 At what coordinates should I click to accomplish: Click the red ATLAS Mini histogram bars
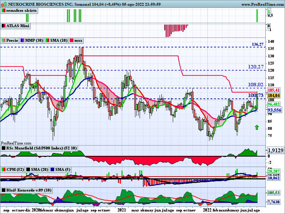coord(176,30)
